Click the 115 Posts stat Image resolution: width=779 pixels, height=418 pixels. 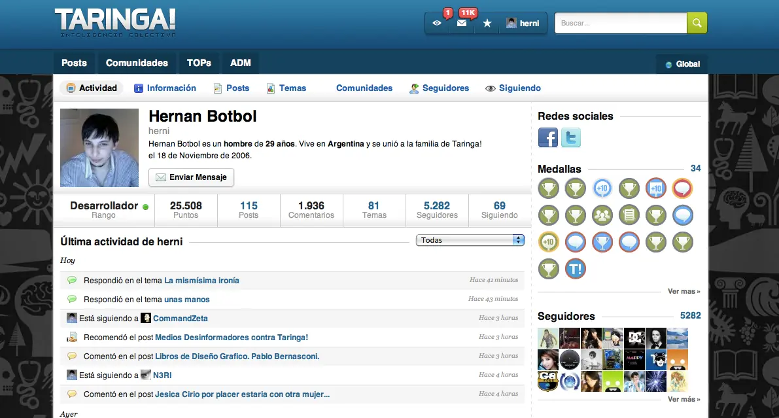(x=249, y=210)
